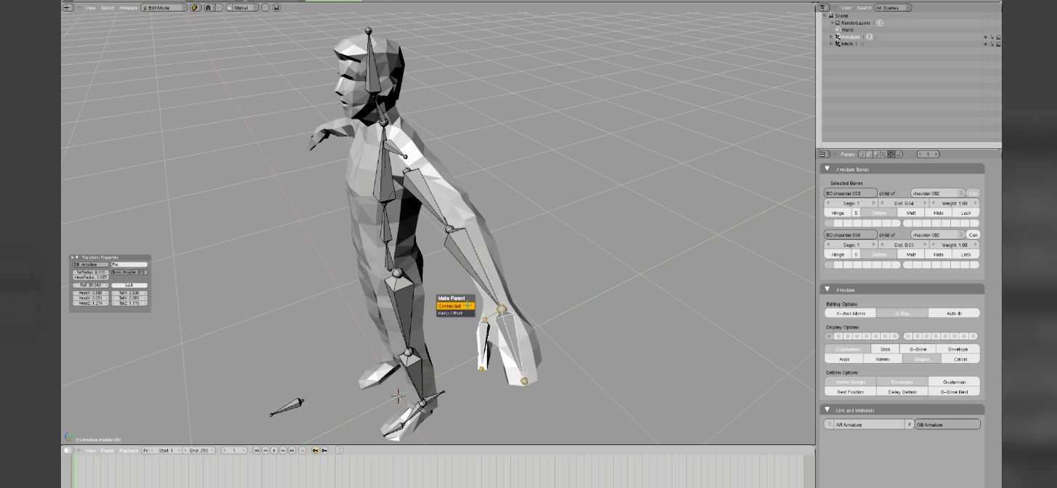Play the timeline animation
This screenshot has height=488, width=1057.
(x=274, y=450)
